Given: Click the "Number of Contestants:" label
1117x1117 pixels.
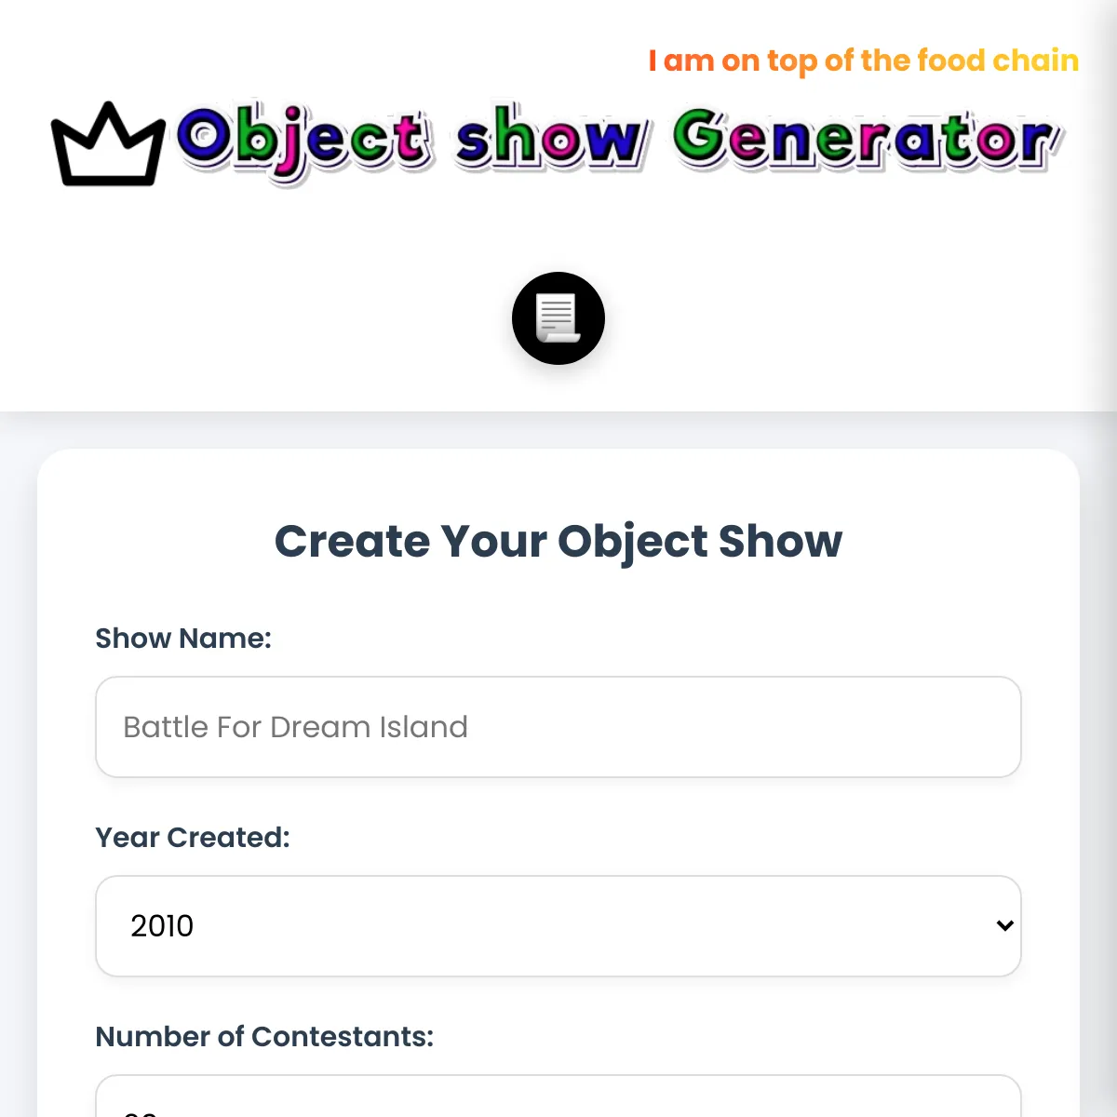Looking at the screenshot, I should (x=264, y=1037).
